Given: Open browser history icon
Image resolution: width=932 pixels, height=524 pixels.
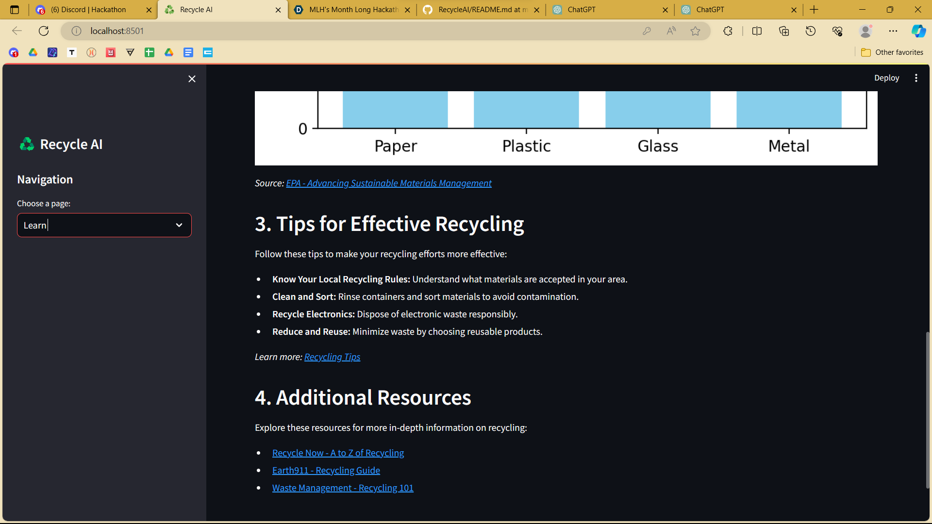Looking at the screenshot, I should point(811,31).
